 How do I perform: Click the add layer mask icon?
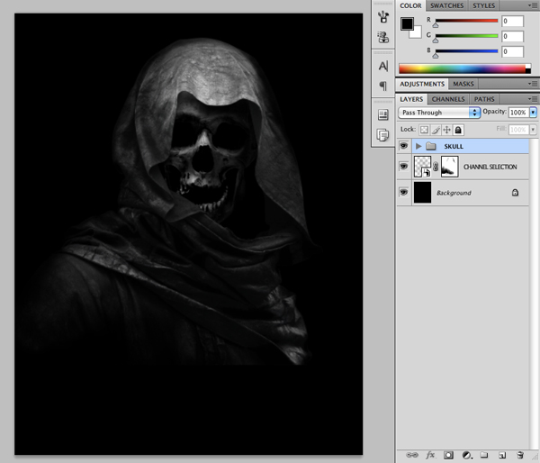click(447, 456)
